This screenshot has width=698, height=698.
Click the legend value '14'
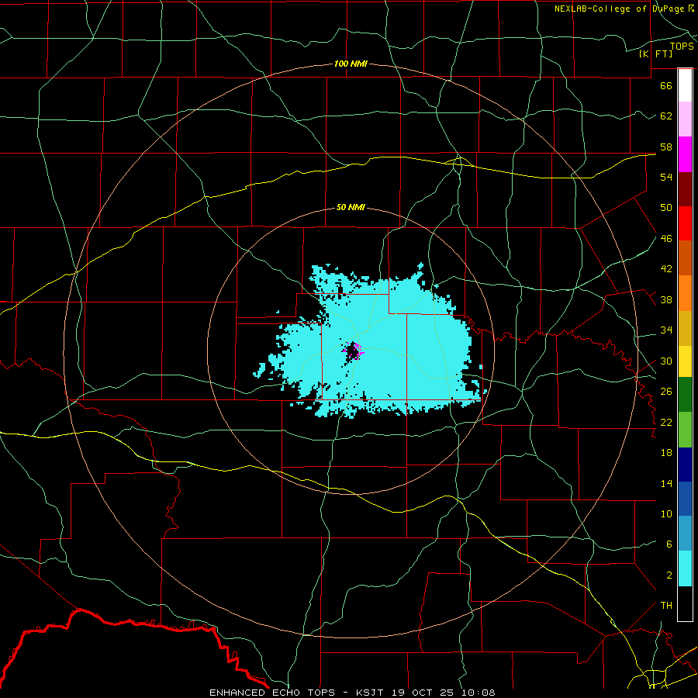pos(666,483)
